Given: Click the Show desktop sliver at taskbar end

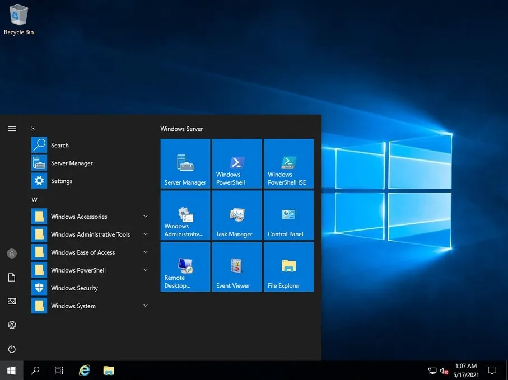Looking at the screenshot, I should 506,370.
